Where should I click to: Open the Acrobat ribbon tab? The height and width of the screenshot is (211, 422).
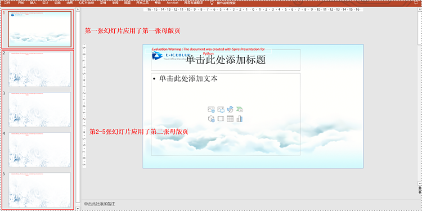coord(172,3)
